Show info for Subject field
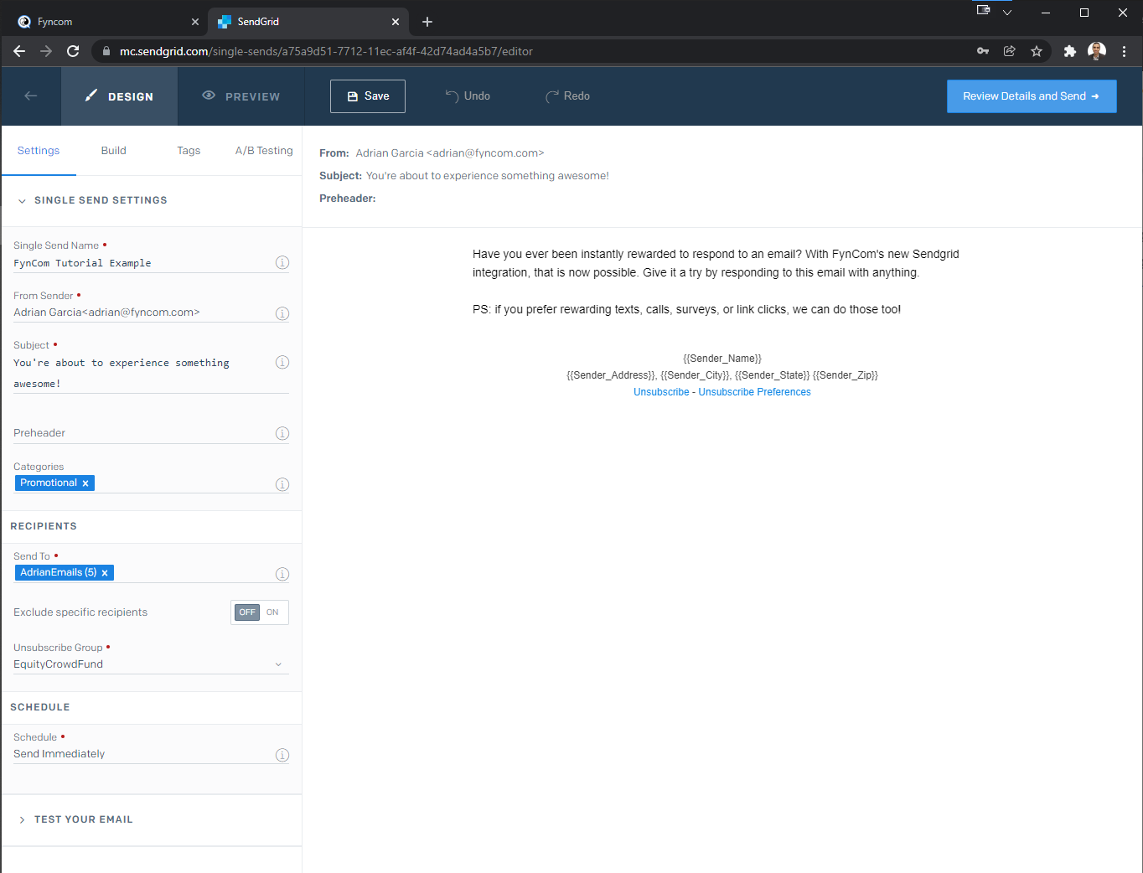This screenshot has height=873, width=1143. [x=282, y=363]
